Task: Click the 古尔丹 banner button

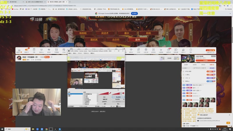Action: (x=116, y=40)
